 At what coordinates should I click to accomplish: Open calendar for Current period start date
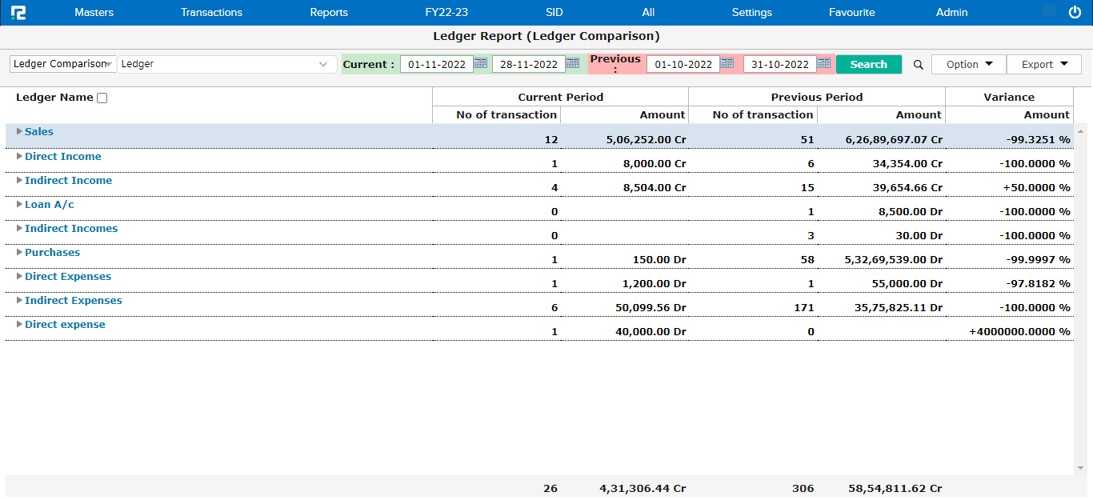[x=480, y=63]
